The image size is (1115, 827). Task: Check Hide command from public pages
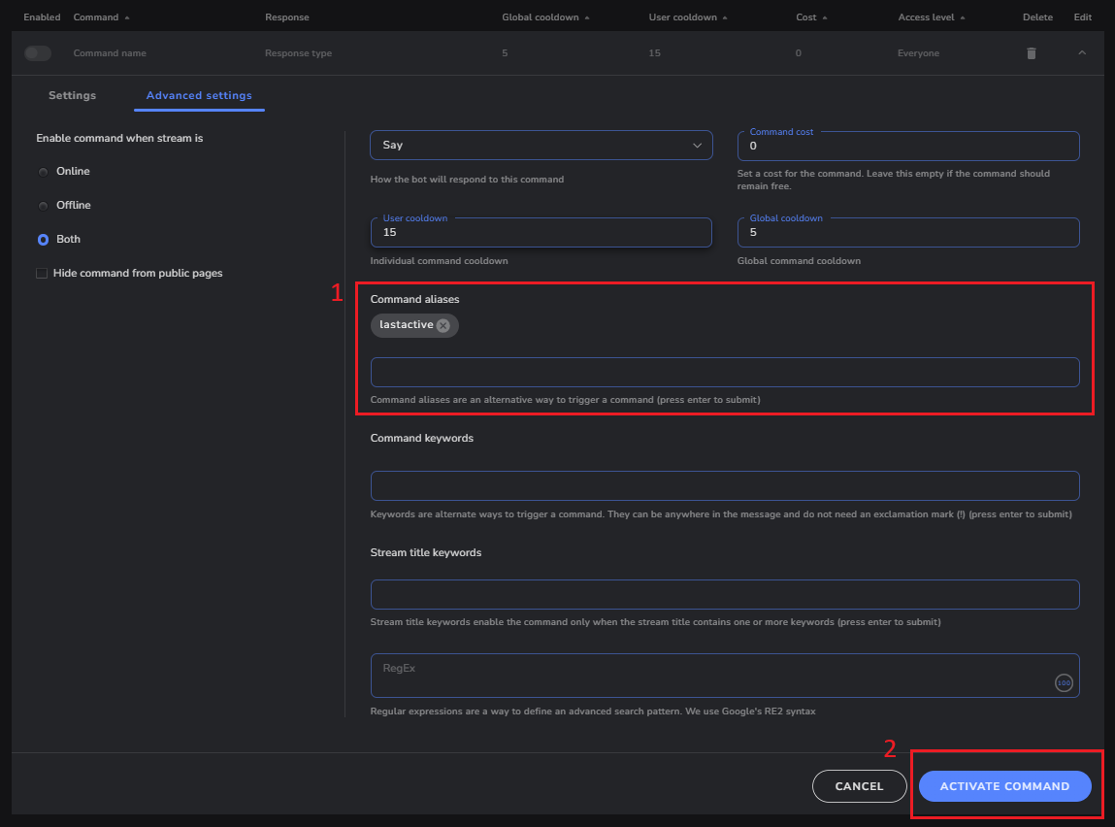(x=42, y=274)
